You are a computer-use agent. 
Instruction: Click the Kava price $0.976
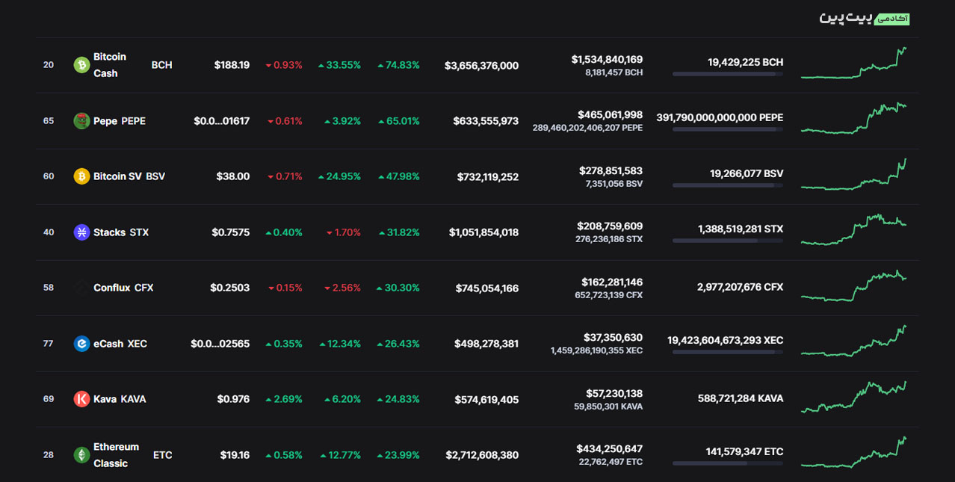233,399
